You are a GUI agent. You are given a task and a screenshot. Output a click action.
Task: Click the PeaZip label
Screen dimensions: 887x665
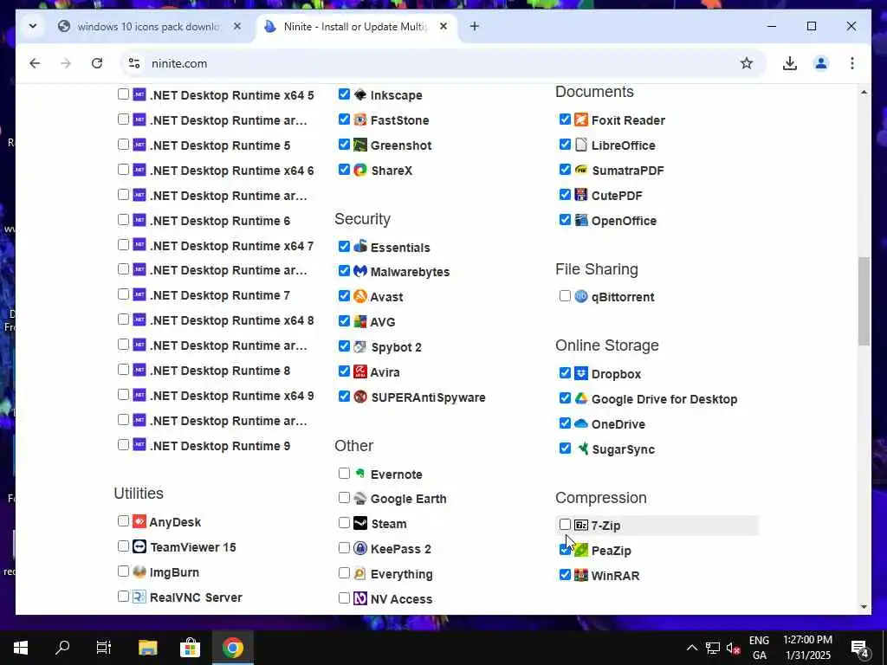click(611, 550)
